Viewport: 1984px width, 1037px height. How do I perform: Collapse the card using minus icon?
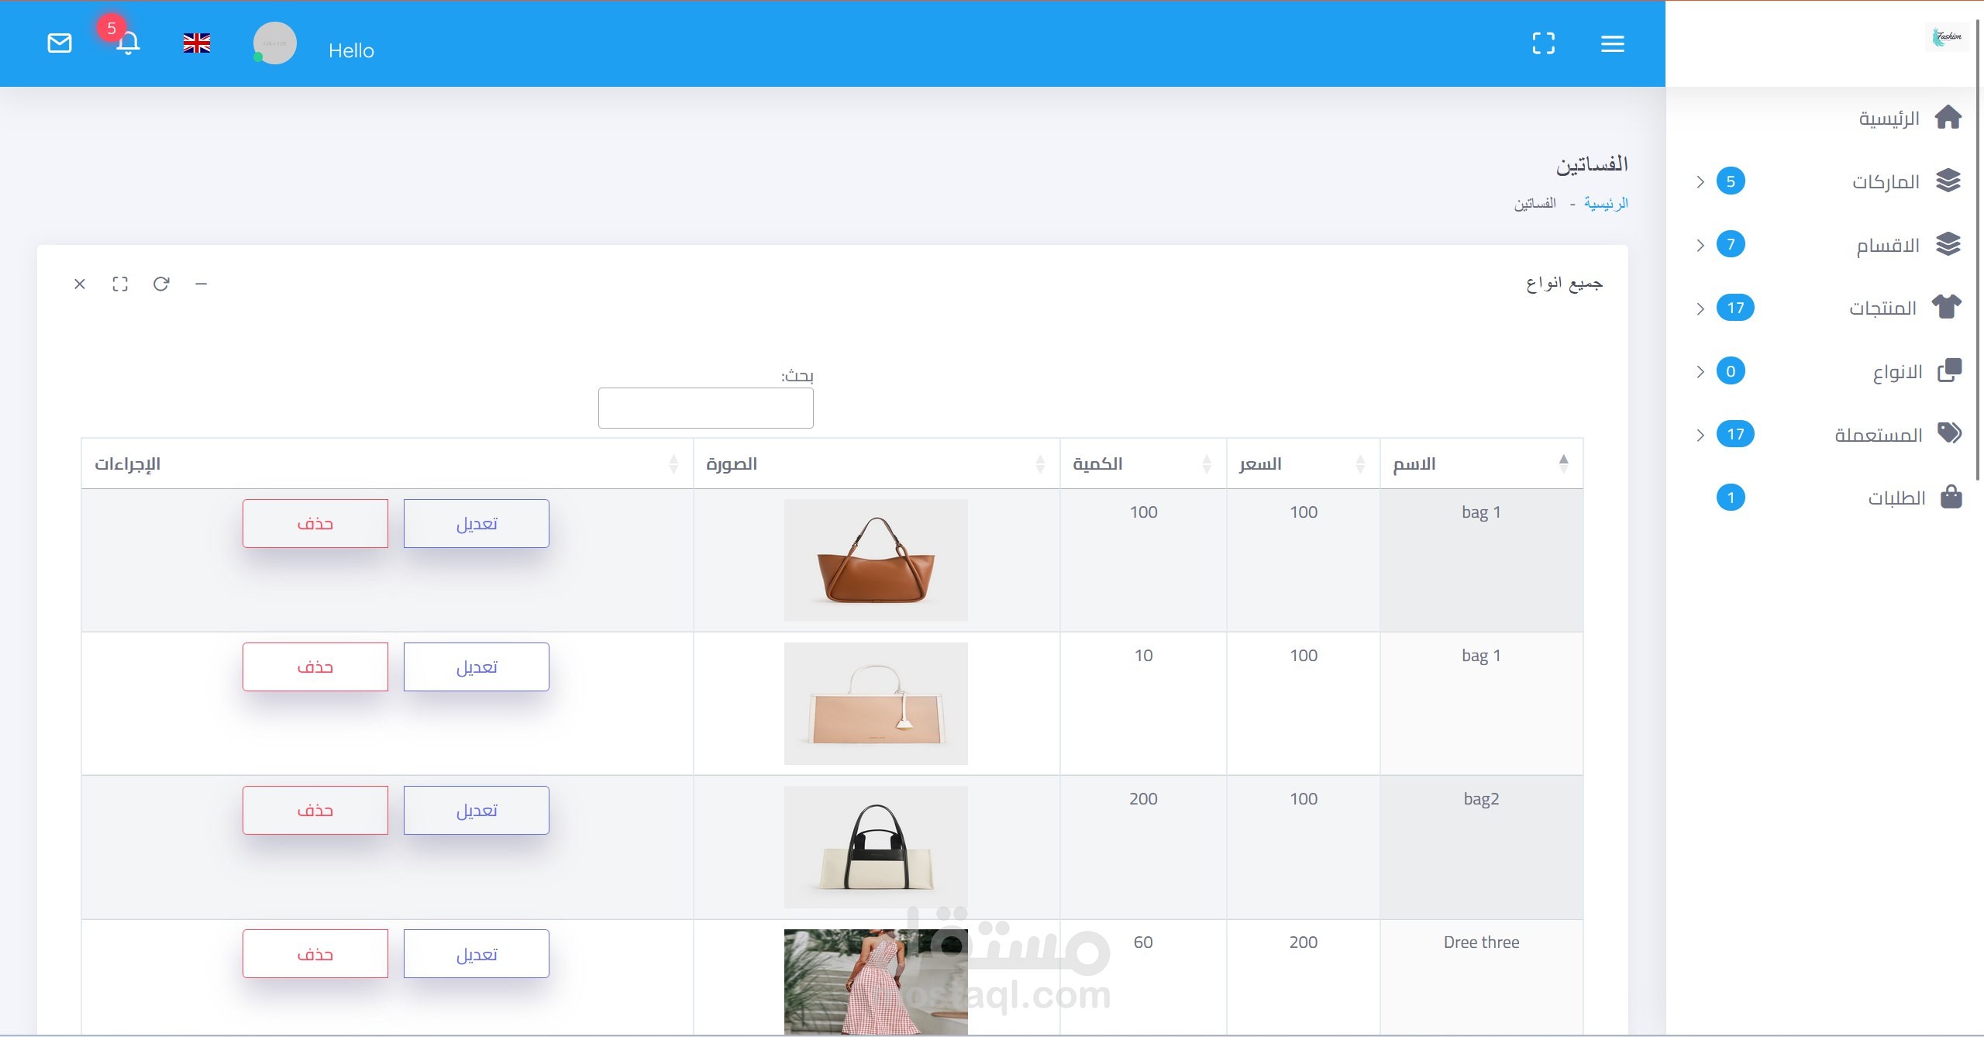coord(201,284)
